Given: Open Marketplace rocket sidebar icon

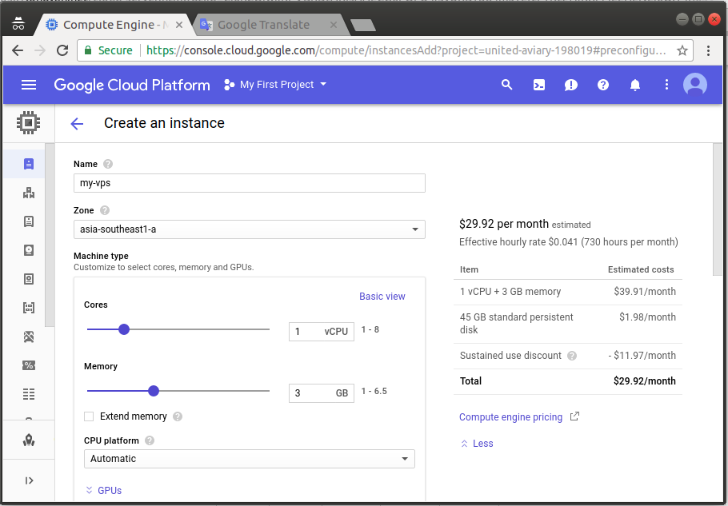Looking at the screenshot, I should coord(29,440).
